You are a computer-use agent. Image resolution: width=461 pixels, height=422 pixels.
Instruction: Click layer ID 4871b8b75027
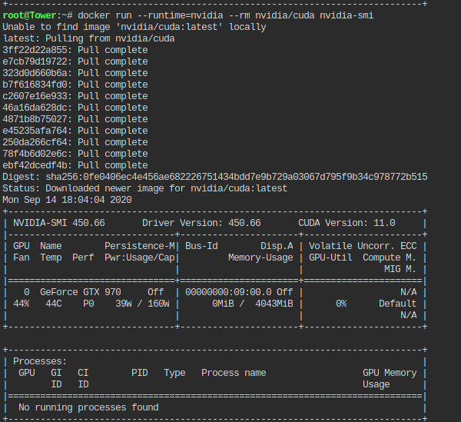[x=35, y=119]
